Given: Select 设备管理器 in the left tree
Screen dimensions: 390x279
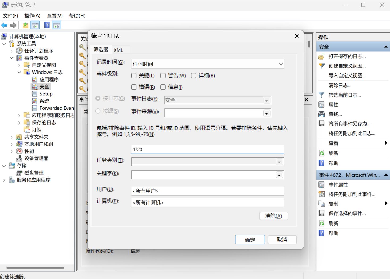Looking at the screenshot, I should (36, 158).
